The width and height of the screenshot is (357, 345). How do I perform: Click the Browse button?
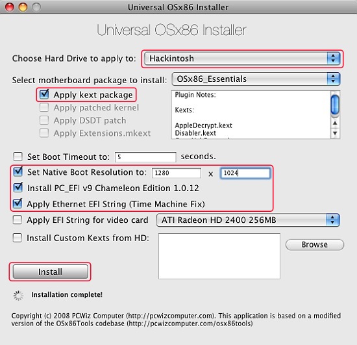pos(315,244)
